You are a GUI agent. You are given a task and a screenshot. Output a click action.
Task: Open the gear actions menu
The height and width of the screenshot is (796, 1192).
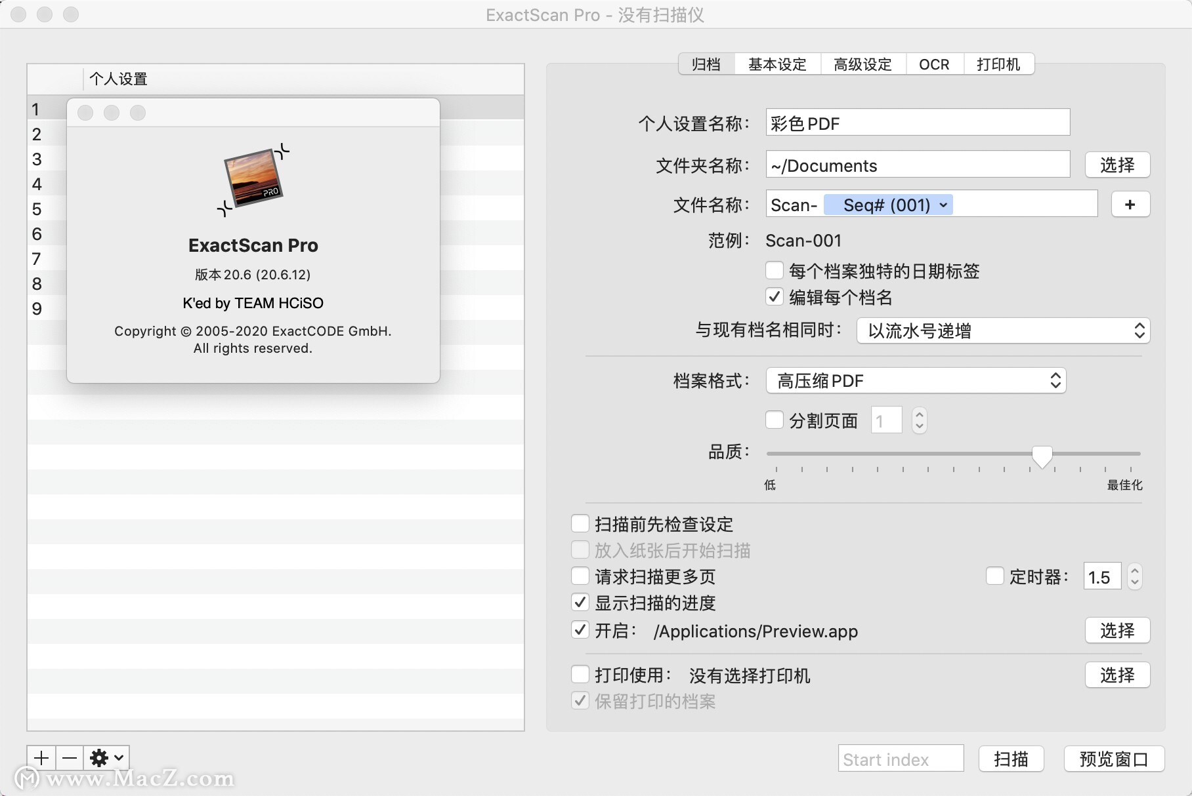[106, 759]
